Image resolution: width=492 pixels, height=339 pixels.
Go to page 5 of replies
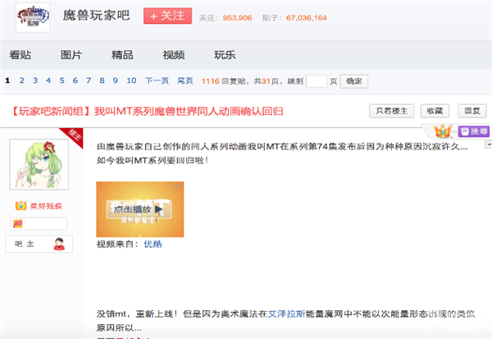[61, 80]
